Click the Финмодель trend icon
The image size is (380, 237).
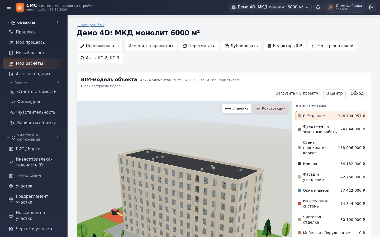(x=12, y=102)
